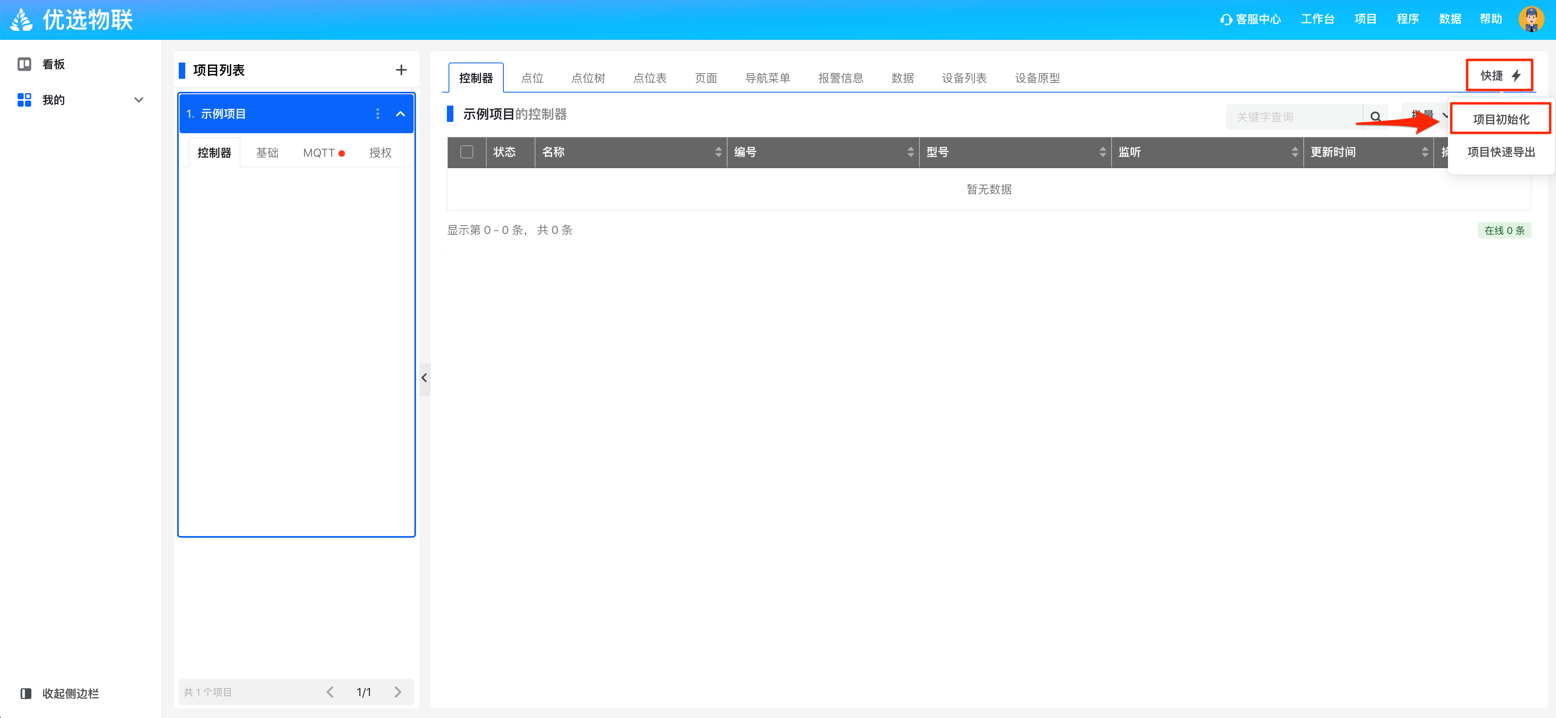Switch to the 设备原型 tab
This screenshot has height=718, width=1556.
pos(1037,78)
